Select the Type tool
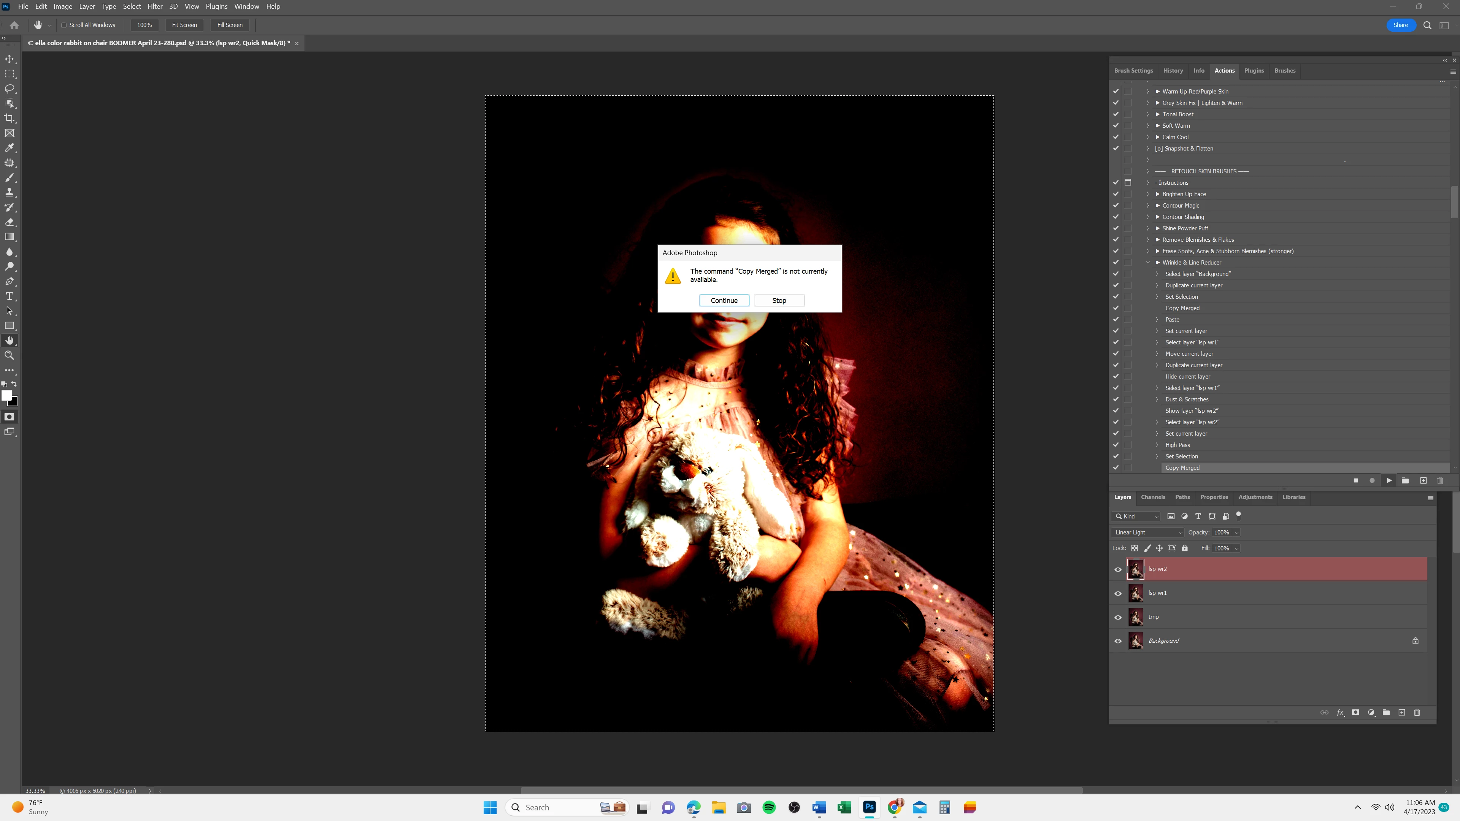 tap(10, 296)
